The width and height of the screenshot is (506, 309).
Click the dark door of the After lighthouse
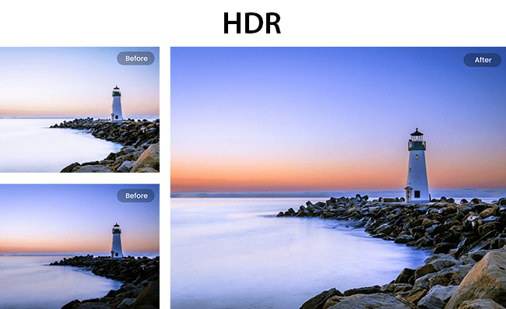pos(417,194)
